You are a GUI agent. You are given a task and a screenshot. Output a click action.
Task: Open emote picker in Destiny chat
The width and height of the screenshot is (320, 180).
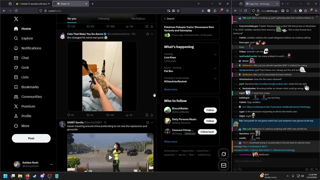pos(235,169)
